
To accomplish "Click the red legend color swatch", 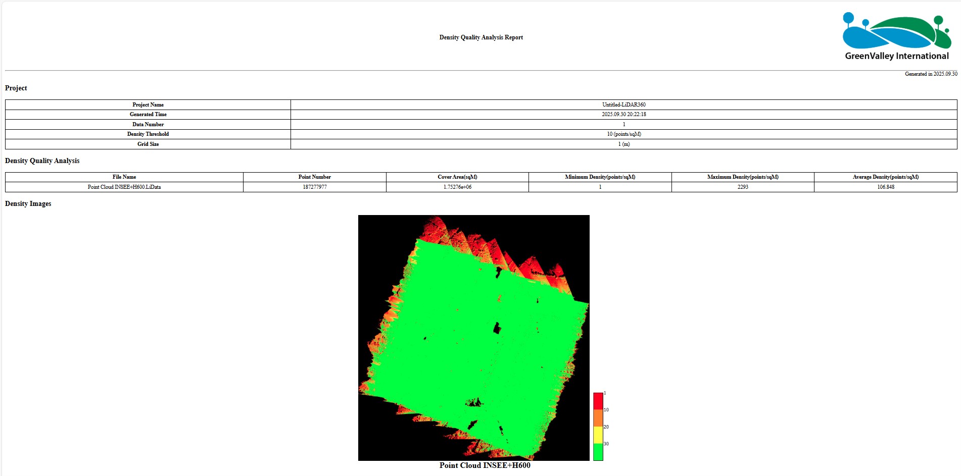I will point(598,401).
